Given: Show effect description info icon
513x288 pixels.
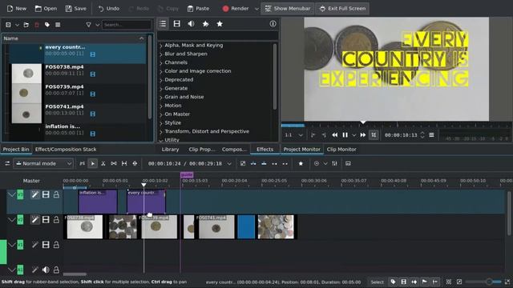Looking at the screenshot, I should coord(273,24).
